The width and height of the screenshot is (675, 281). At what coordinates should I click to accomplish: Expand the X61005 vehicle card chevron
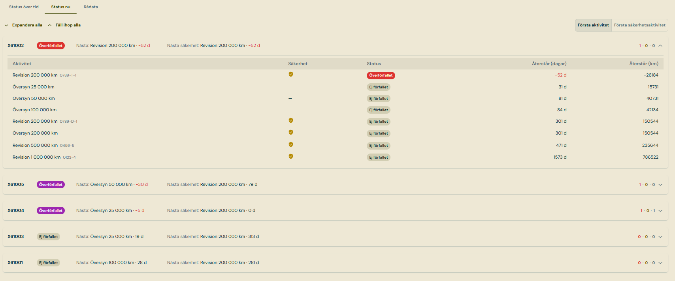pos(660,185)
